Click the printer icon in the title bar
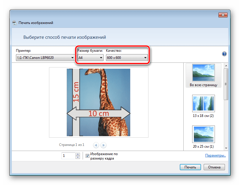Viewport: 240px width, 185px height. tap(14, 23)
